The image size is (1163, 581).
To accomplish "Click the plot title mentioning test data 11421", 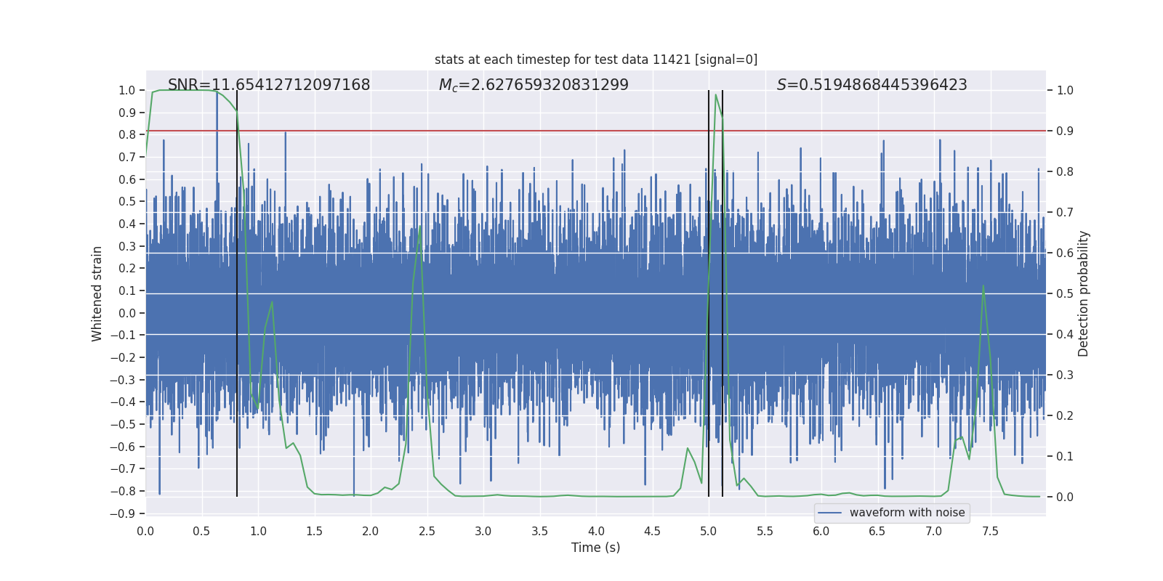I will (596, 60).
